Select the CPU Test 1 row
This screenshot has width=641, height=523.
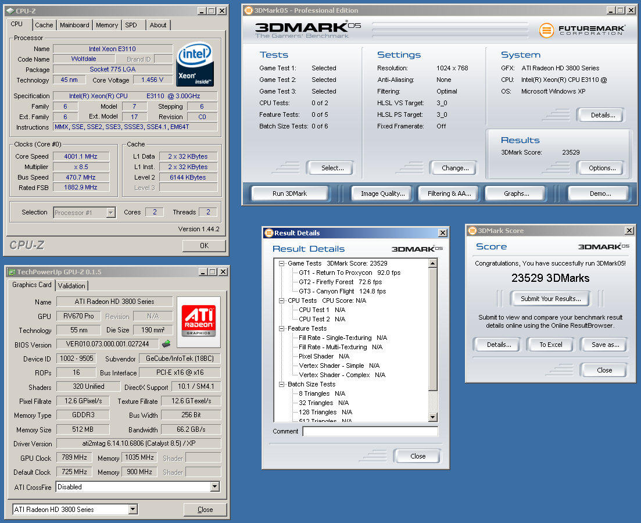322,310
